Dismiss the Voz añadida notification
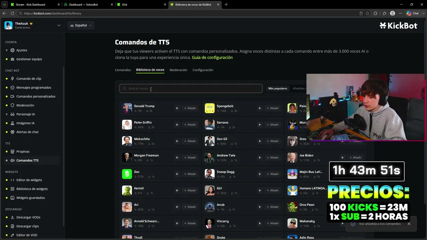Image resolution: width=427 pixels, height=240 pixels. pyautogui.click(x=409, y=224)
